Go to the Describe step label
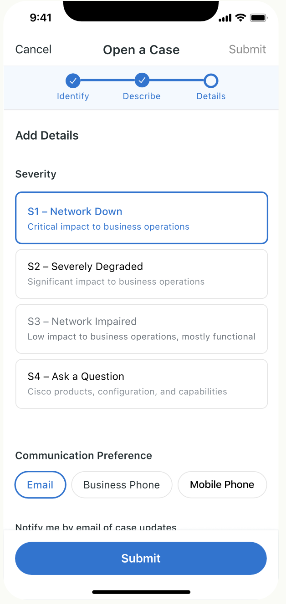Image resolution: width=286 pixels, height=604 pixels. [142, 96]
